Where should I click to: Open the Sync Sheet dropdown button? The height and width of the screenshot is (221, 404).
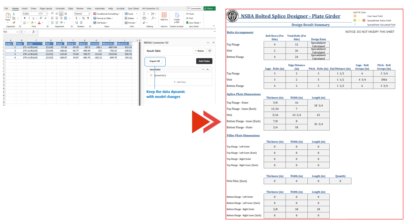point(194,23)
